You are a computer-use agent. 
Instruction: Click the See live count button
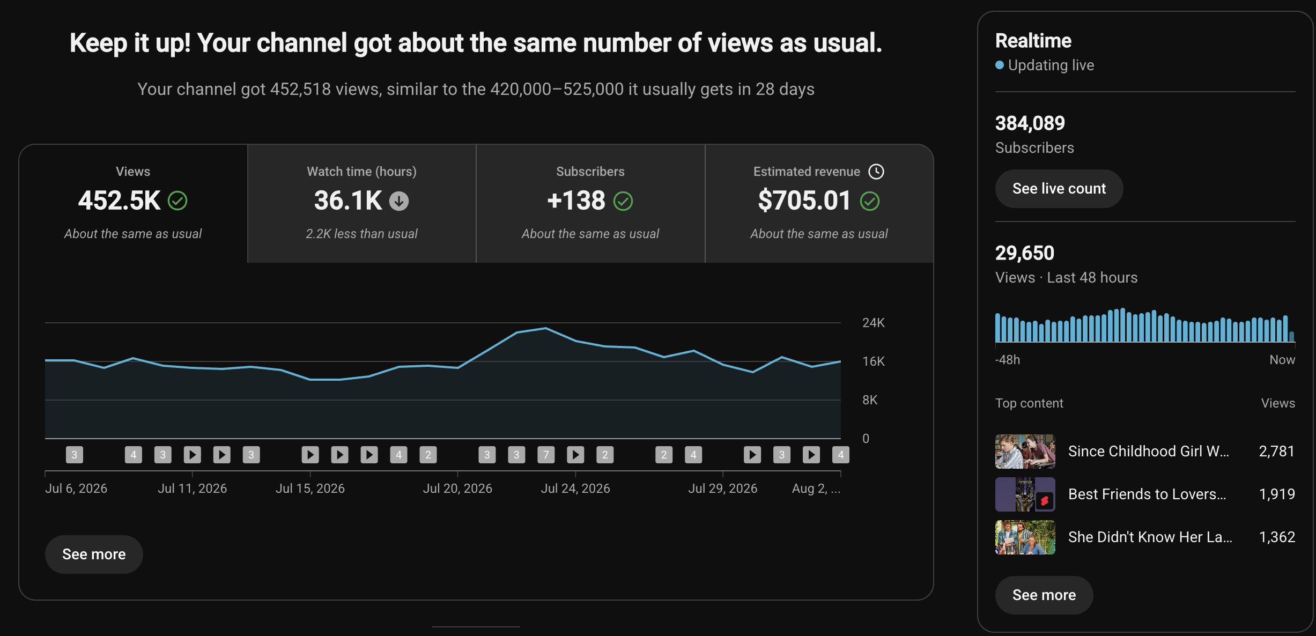click(x=1059, y=189)
